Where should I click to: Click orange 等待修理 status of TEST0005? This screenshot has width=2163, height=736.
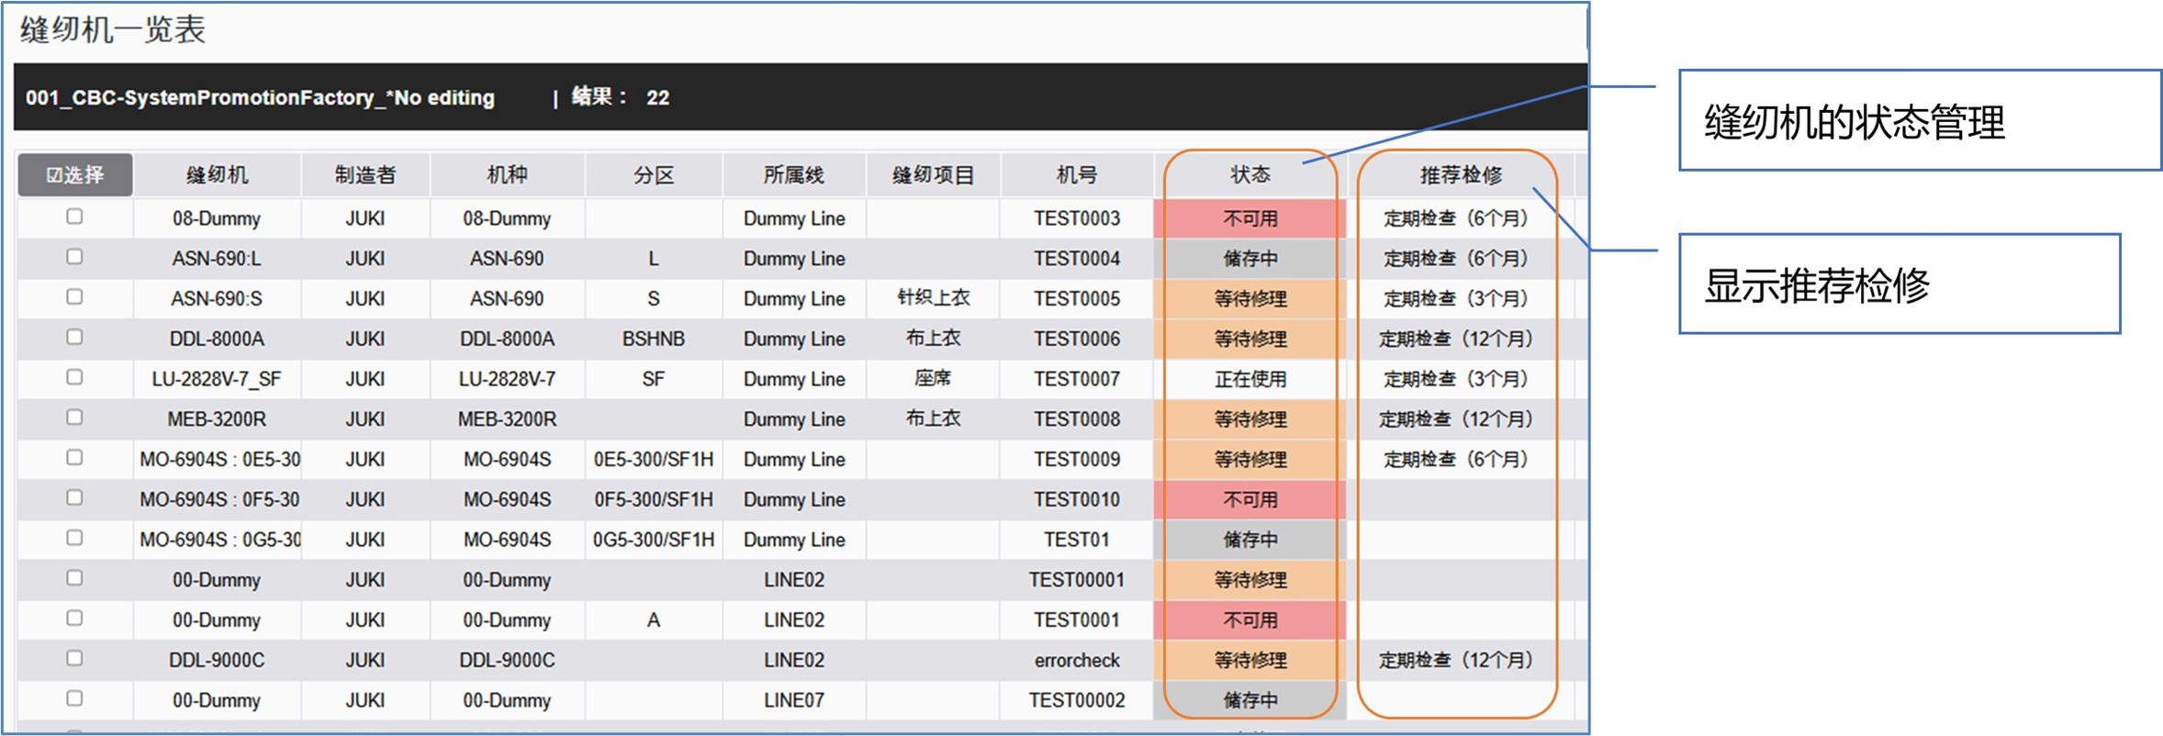pyautogui.click(x=1250, y=299)
